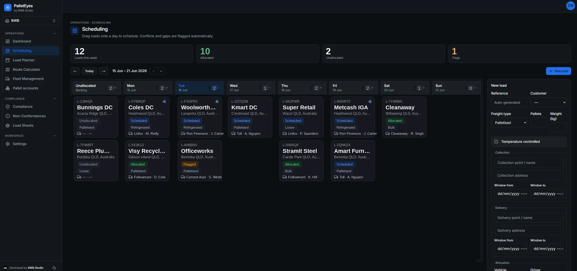Viewport: 577px width, 271px height.
Task: Click the Scheduling calendar header icon
Action: click(x=75, y=31)
